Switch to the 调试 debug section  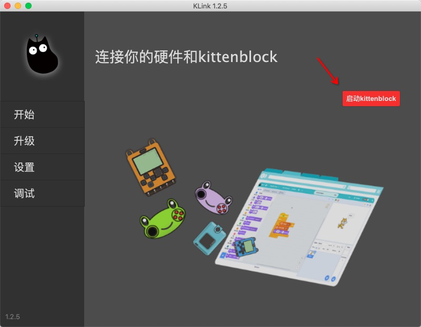[x=42, y=193]
